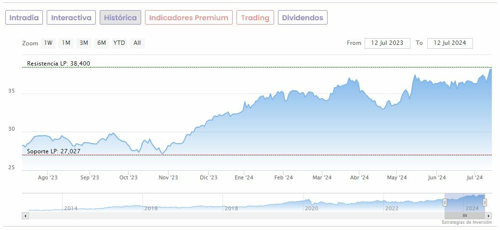Apply YTD zoom range

coord(119,43)
